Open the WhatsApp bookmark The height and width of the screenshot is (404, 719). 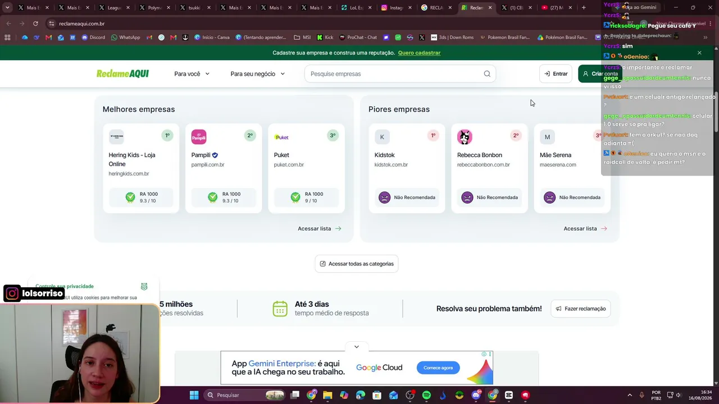pyautogui.click(x=126, y=38)
